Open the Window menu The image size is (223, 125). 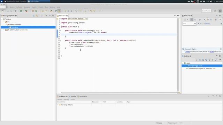click(52, 7)
